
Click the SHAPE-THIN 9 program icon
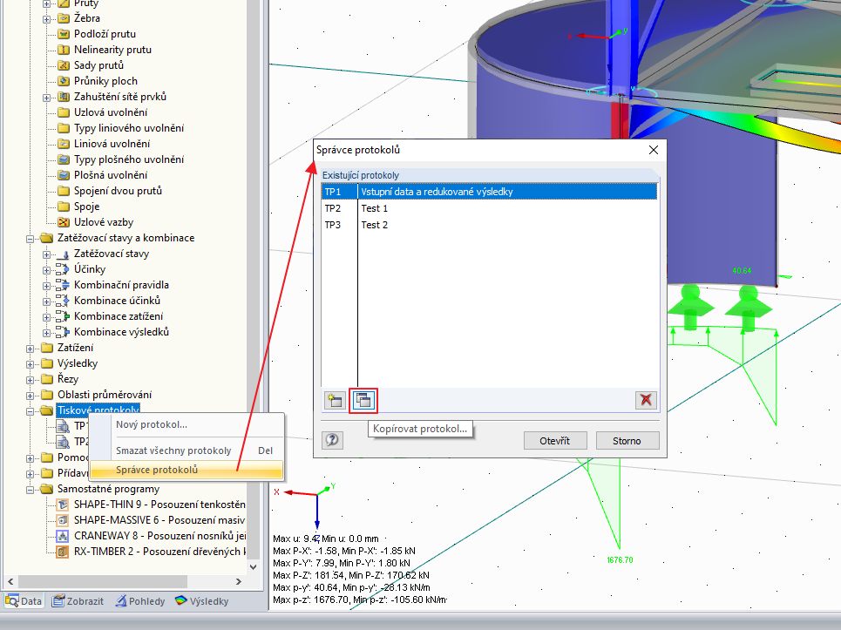pos(64,505)
